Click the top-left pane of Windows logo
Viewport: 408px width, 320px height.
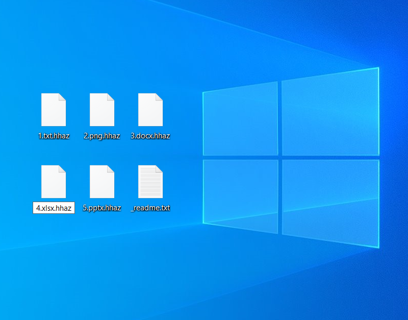241,120
